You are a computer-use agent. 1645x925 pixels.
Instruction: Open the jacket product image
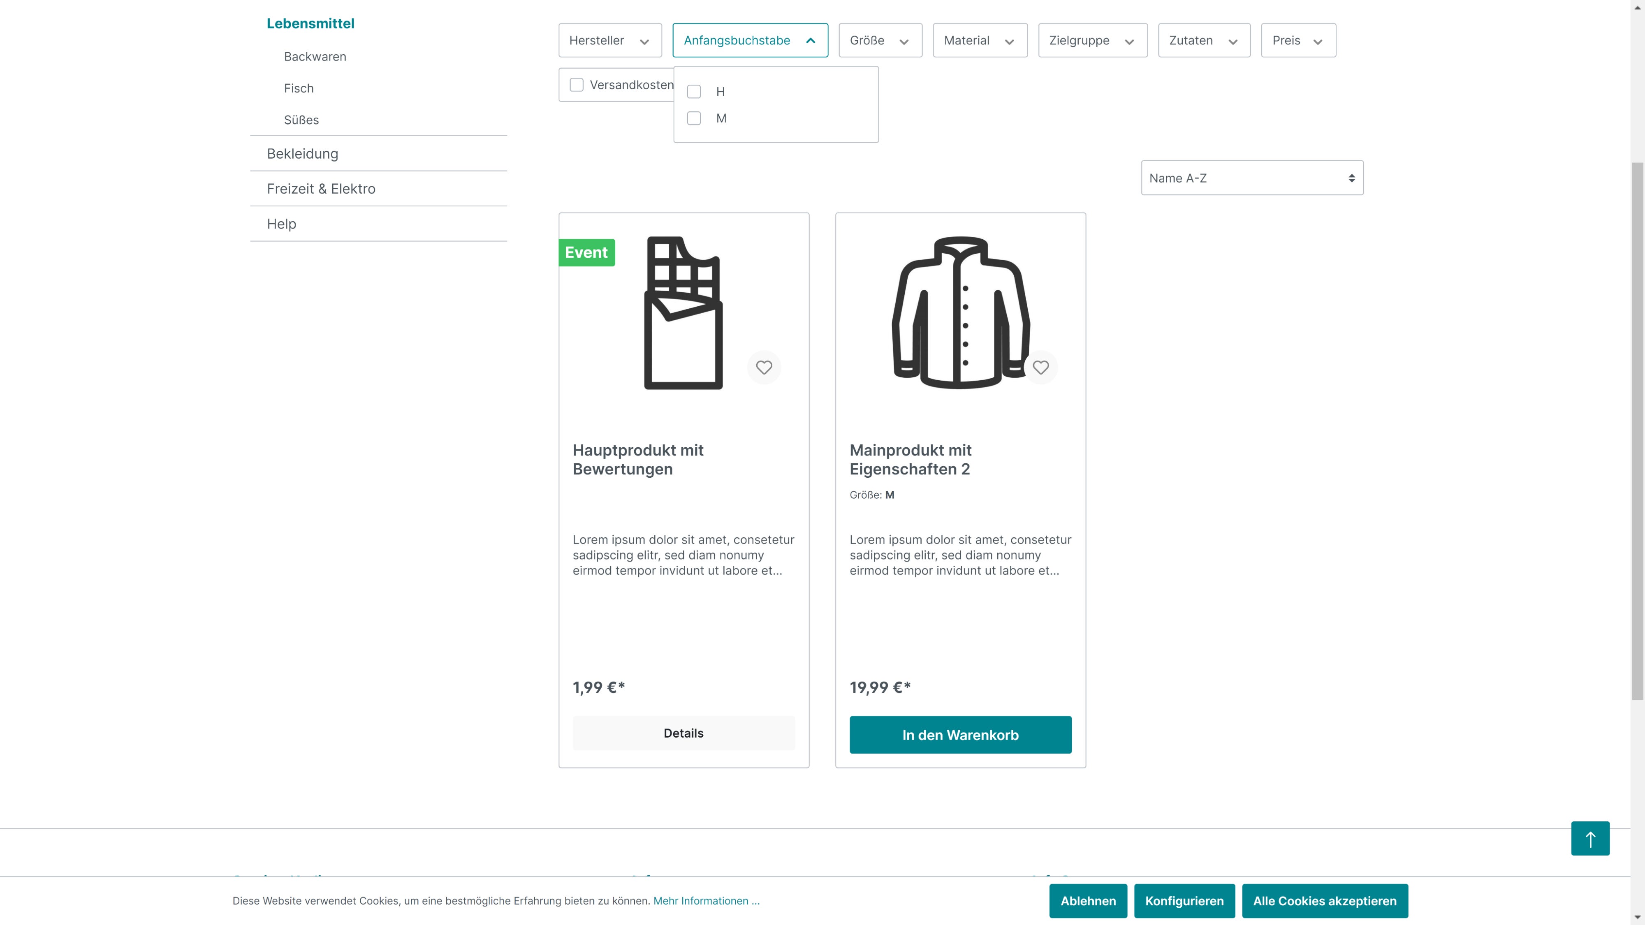click(x=960, y=313)
